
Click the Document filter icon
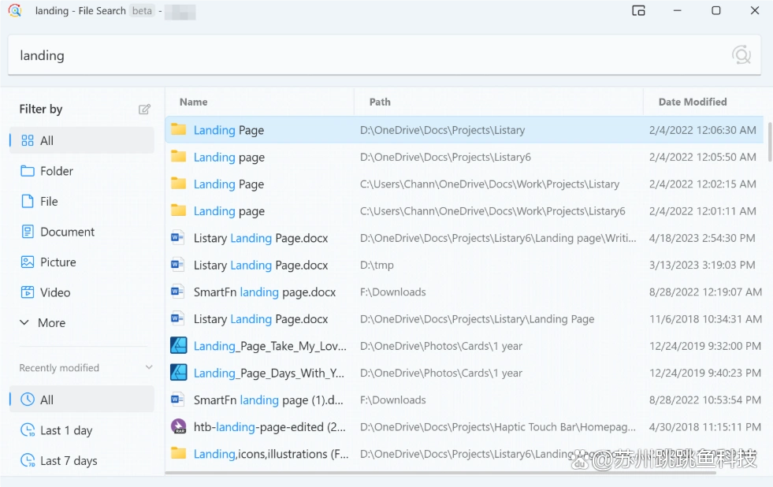point(28,232)
